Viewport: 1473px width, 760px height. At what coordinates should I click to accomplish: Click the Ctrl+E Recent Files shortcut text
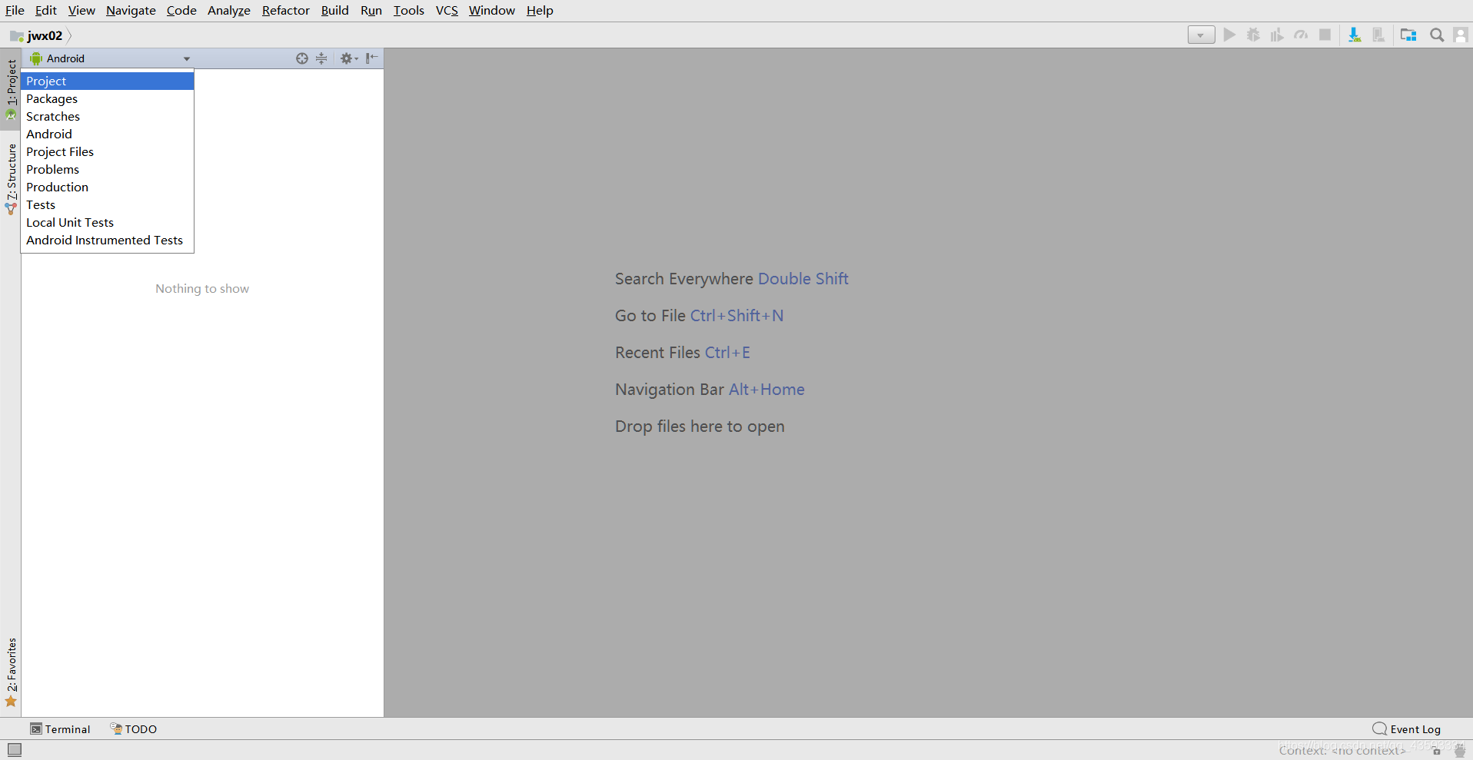pos(727,353)
